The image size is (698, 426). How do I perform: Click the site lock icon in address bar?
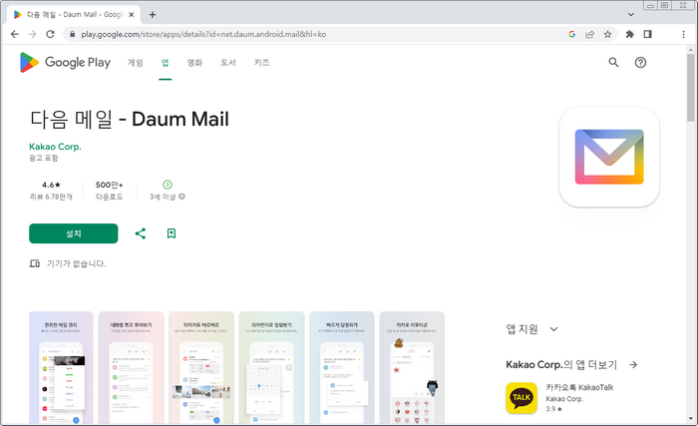click(72, 34)
